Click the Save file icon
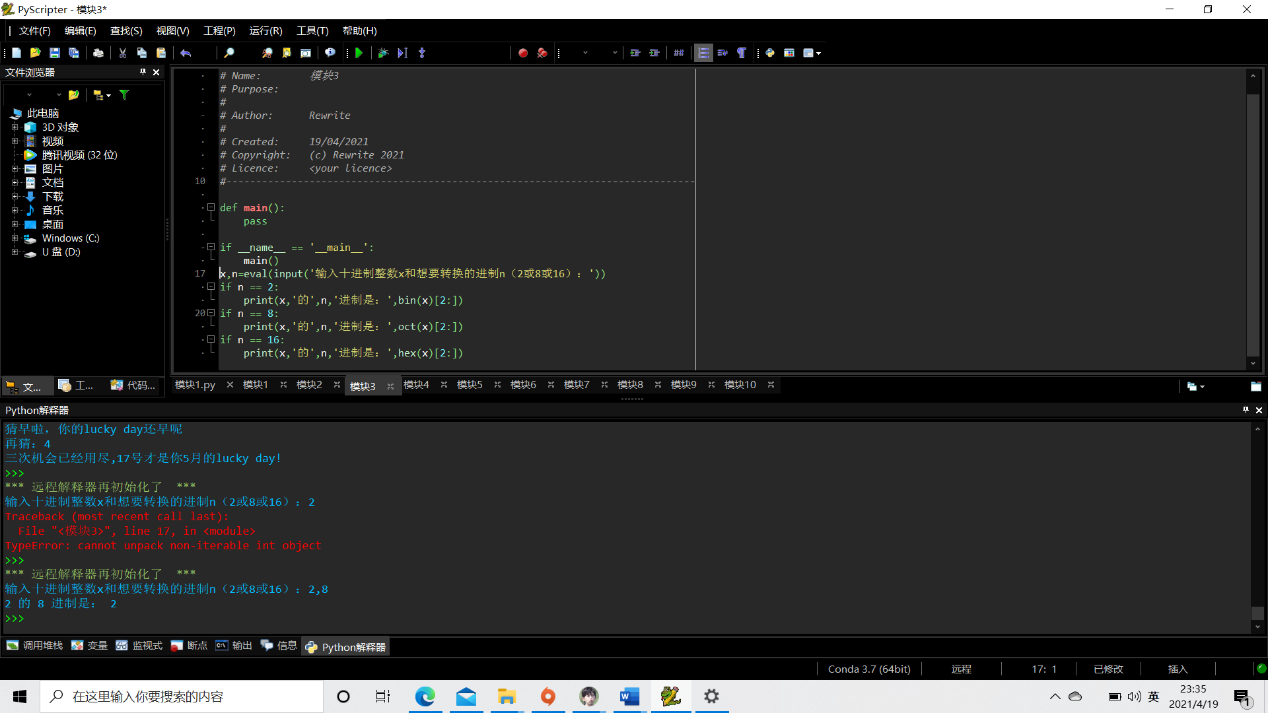The image size is (1268, 713). click(55, 53)
